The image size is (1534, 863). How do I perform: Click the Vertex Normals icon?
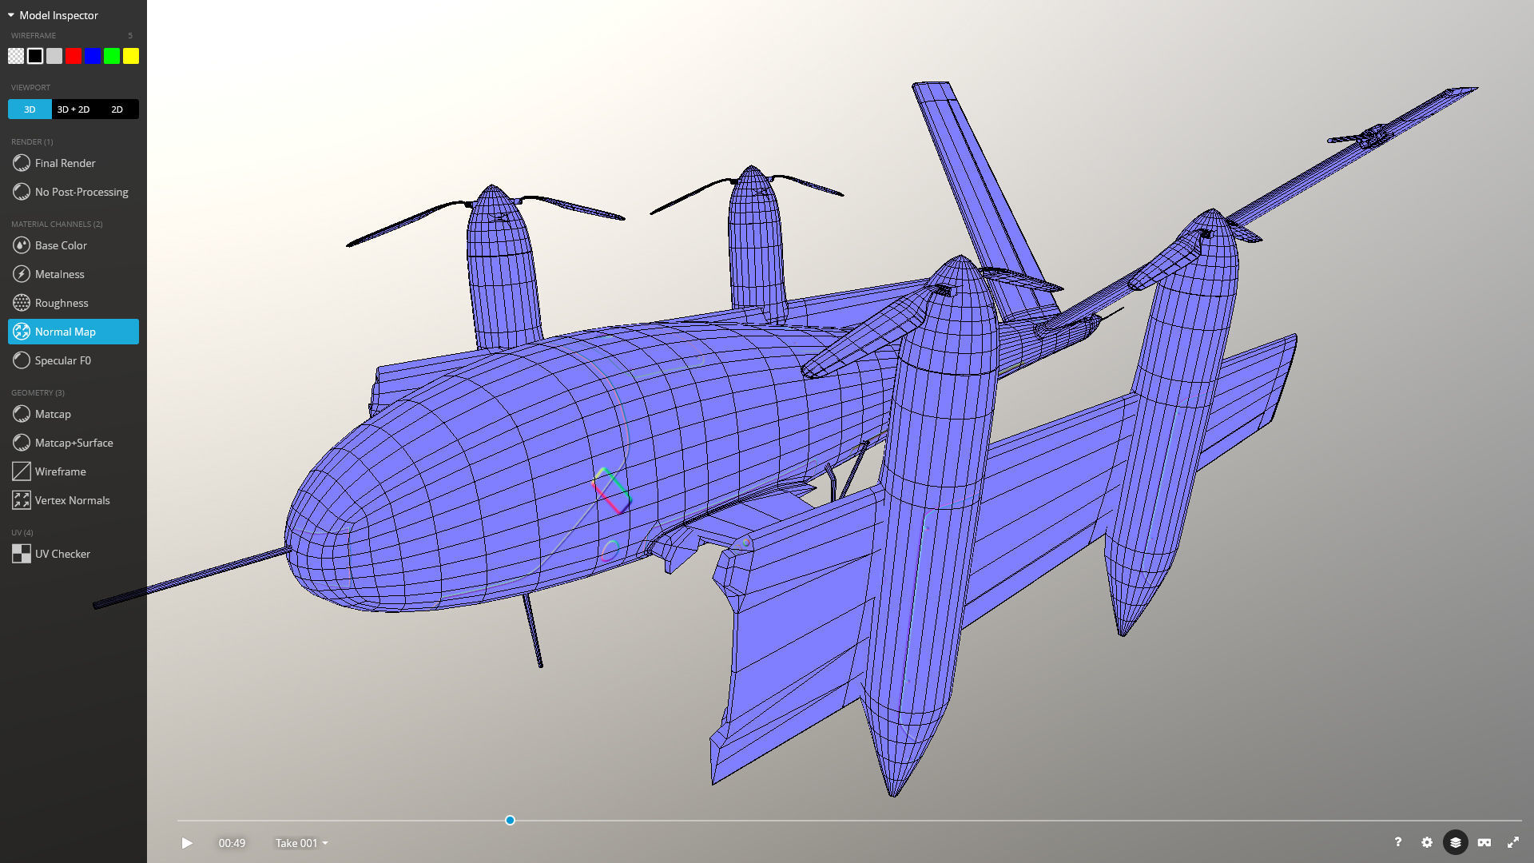[x=22, y=500]
